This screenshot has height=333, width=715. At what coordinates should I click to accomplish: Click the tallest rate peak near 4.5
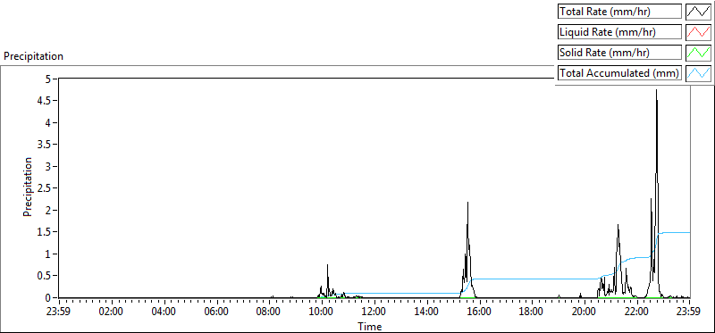(657, 90)
